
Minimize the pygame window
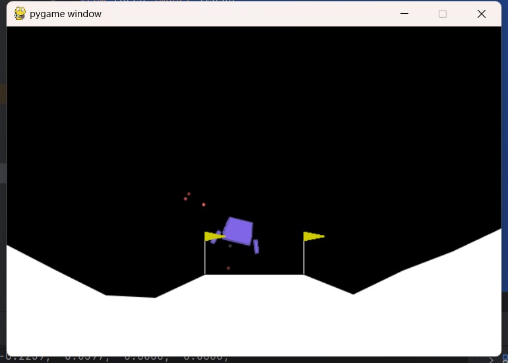[x=404, y=14]
